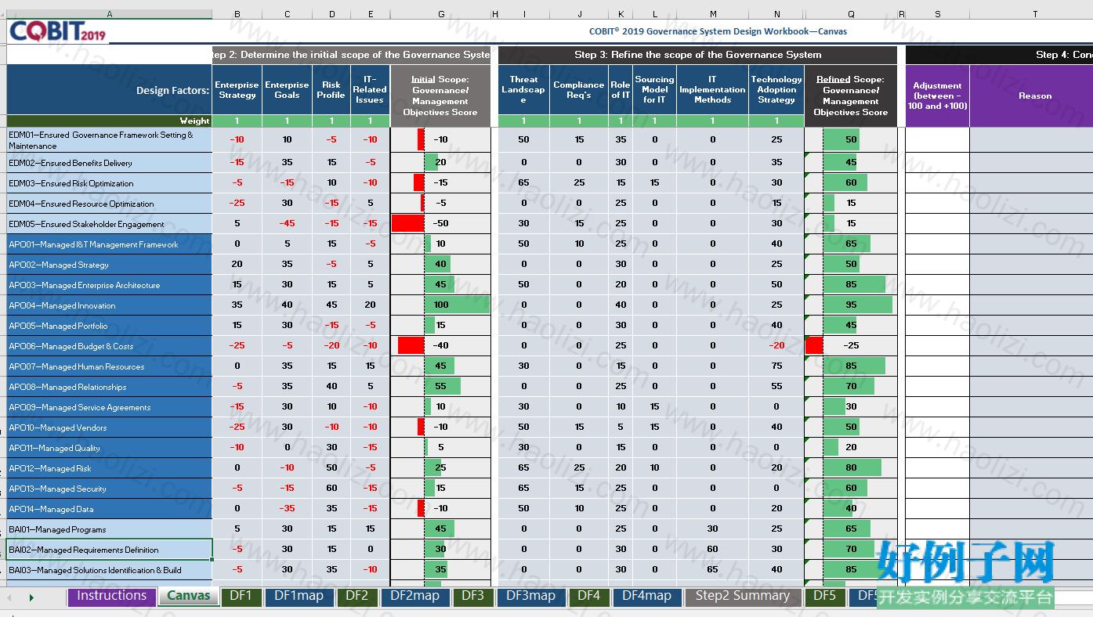The height and width of the screenshot is (617, 1093).
Task: Click the Adjustment cell for APO06 row
Action: tap(938, 346)
